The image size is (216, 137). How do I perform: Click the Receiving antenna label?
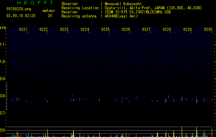click(79, 16)
